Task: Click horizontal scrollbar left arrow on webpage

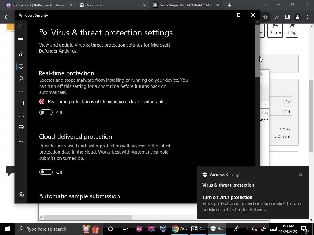Action: (x=41, y=217)
